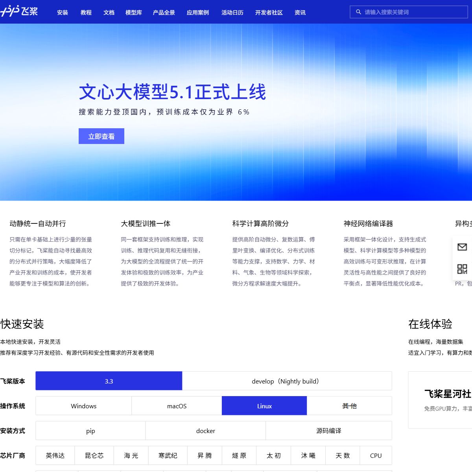The height and width of the screenshot is (472, 472).
Task: Click the 飞桨版本 row label
Action: [x=13, y=381]
